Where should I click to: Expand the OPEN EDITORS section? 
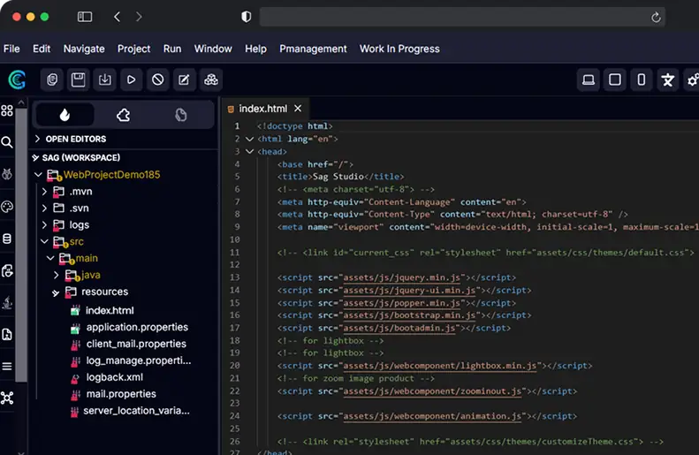tap(37, 139)
